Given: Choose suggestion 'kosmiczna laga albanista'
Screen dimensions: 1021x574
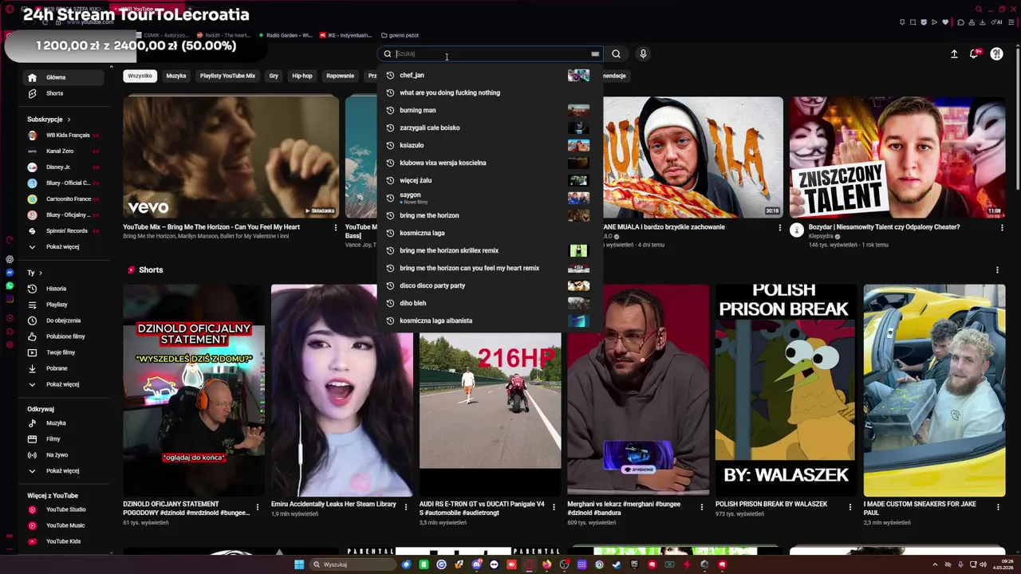Looking at the screenshot, I should coord(490,320).
